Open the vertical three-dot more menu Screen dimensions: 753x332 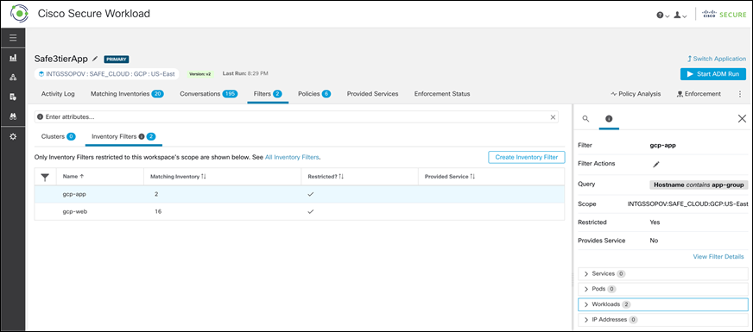[x=739, y=94]
